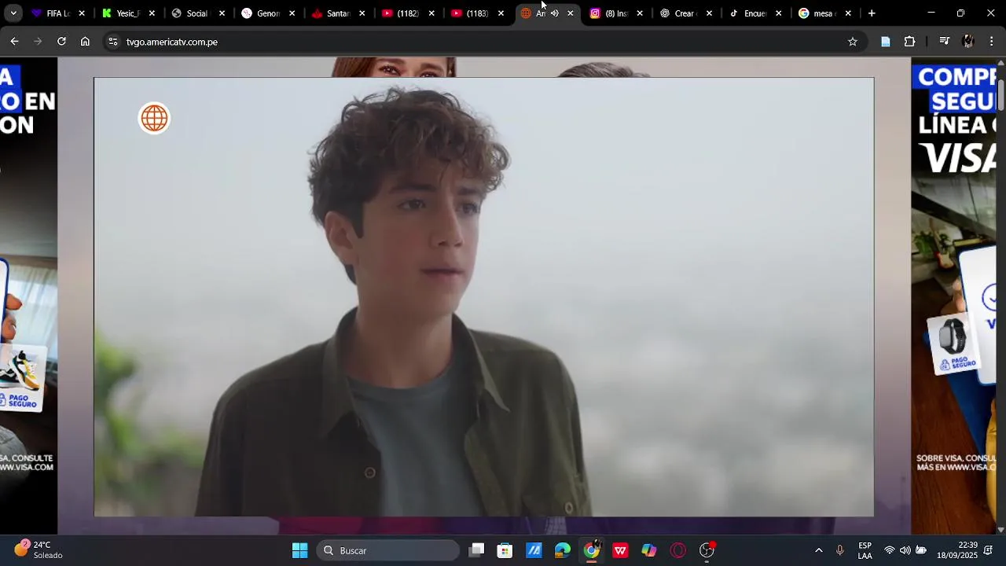The width and height of the screenshot is (1006, 566).
Task: Open Task View in the taskbar
Action: click(x=476, y=550)
